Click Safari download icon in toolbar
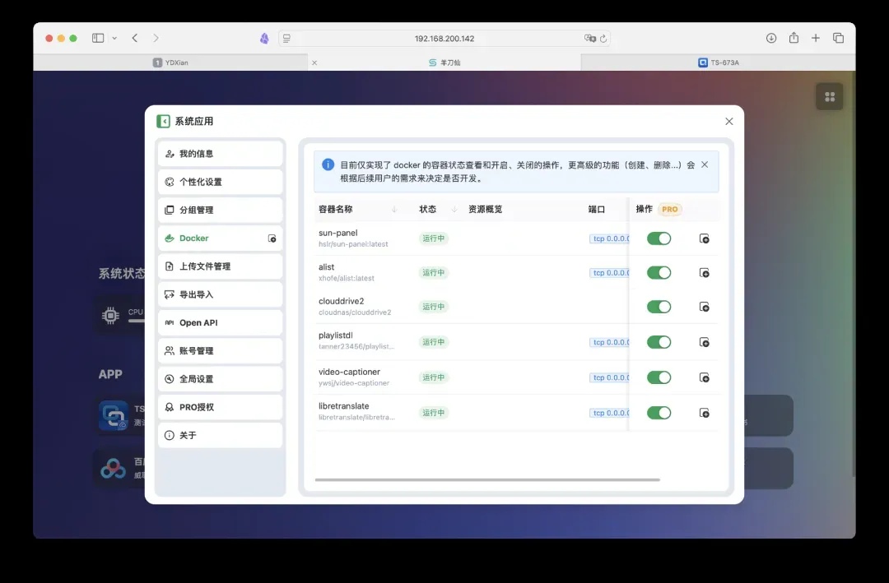 point(771,38)
